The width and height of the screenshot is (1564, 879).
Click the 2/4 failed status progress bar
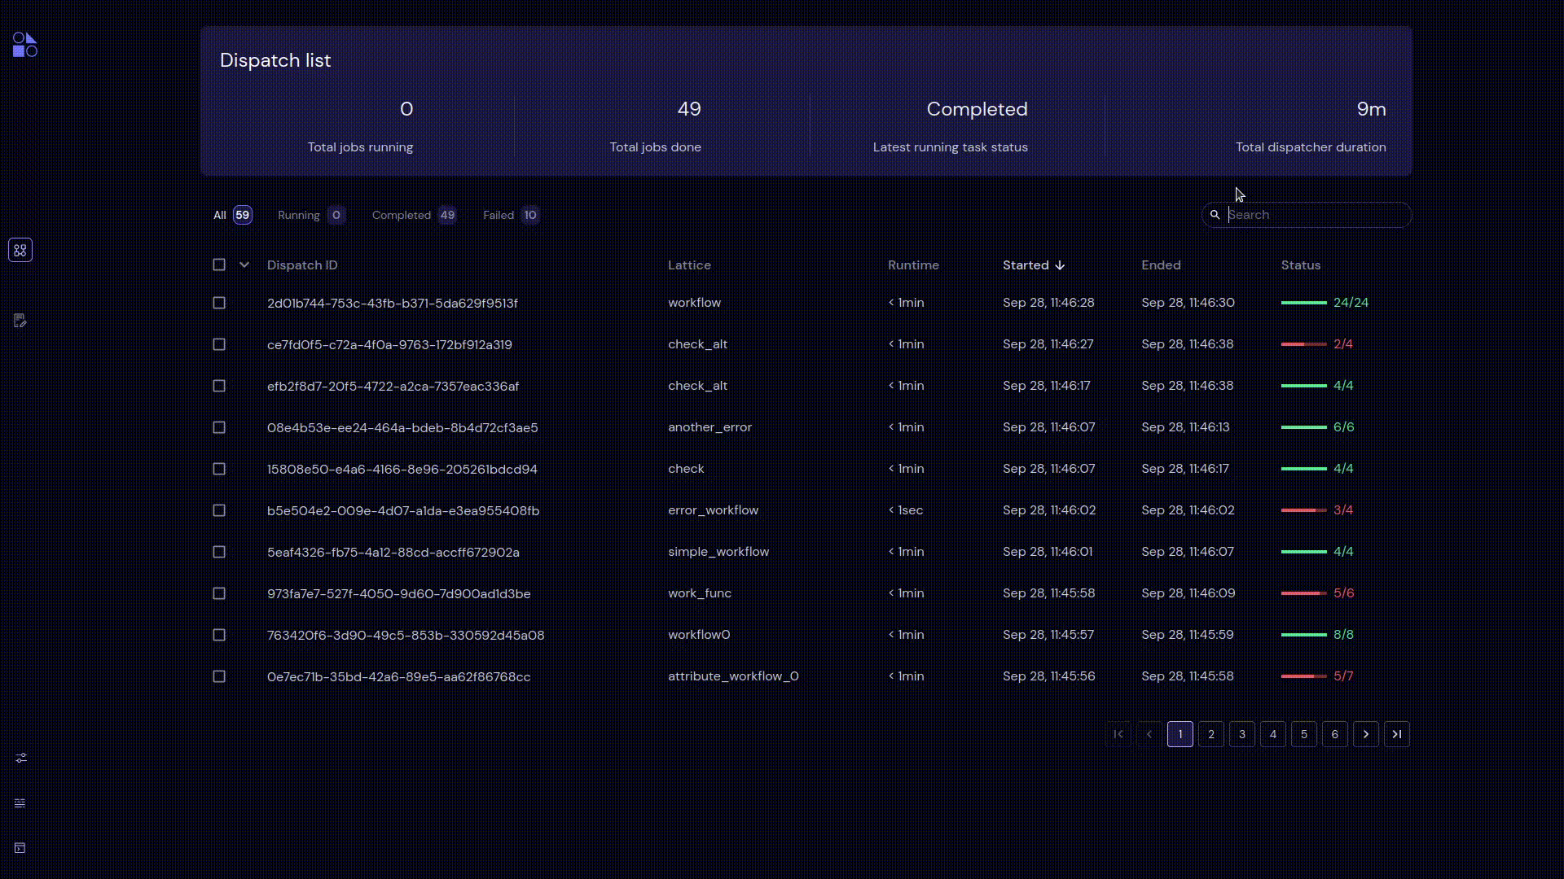click(x=1304, y=344)
